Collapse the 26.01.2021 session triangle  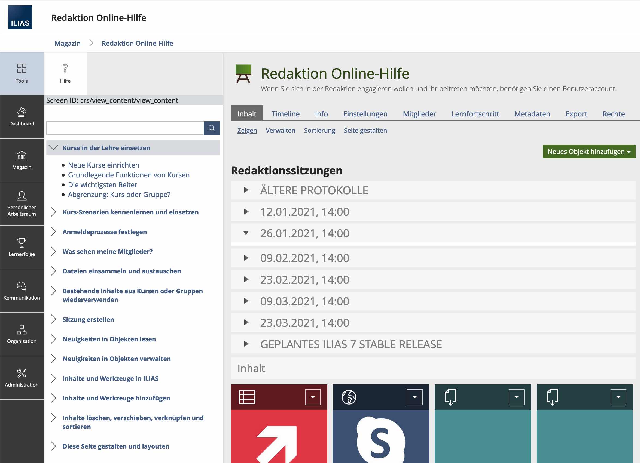click(246, 233)
